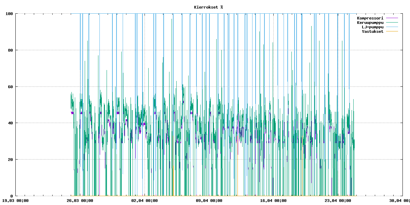410x205 pixels.
Task: Click the 02.04 00:00 time marker
Action: tap(145, 201)
